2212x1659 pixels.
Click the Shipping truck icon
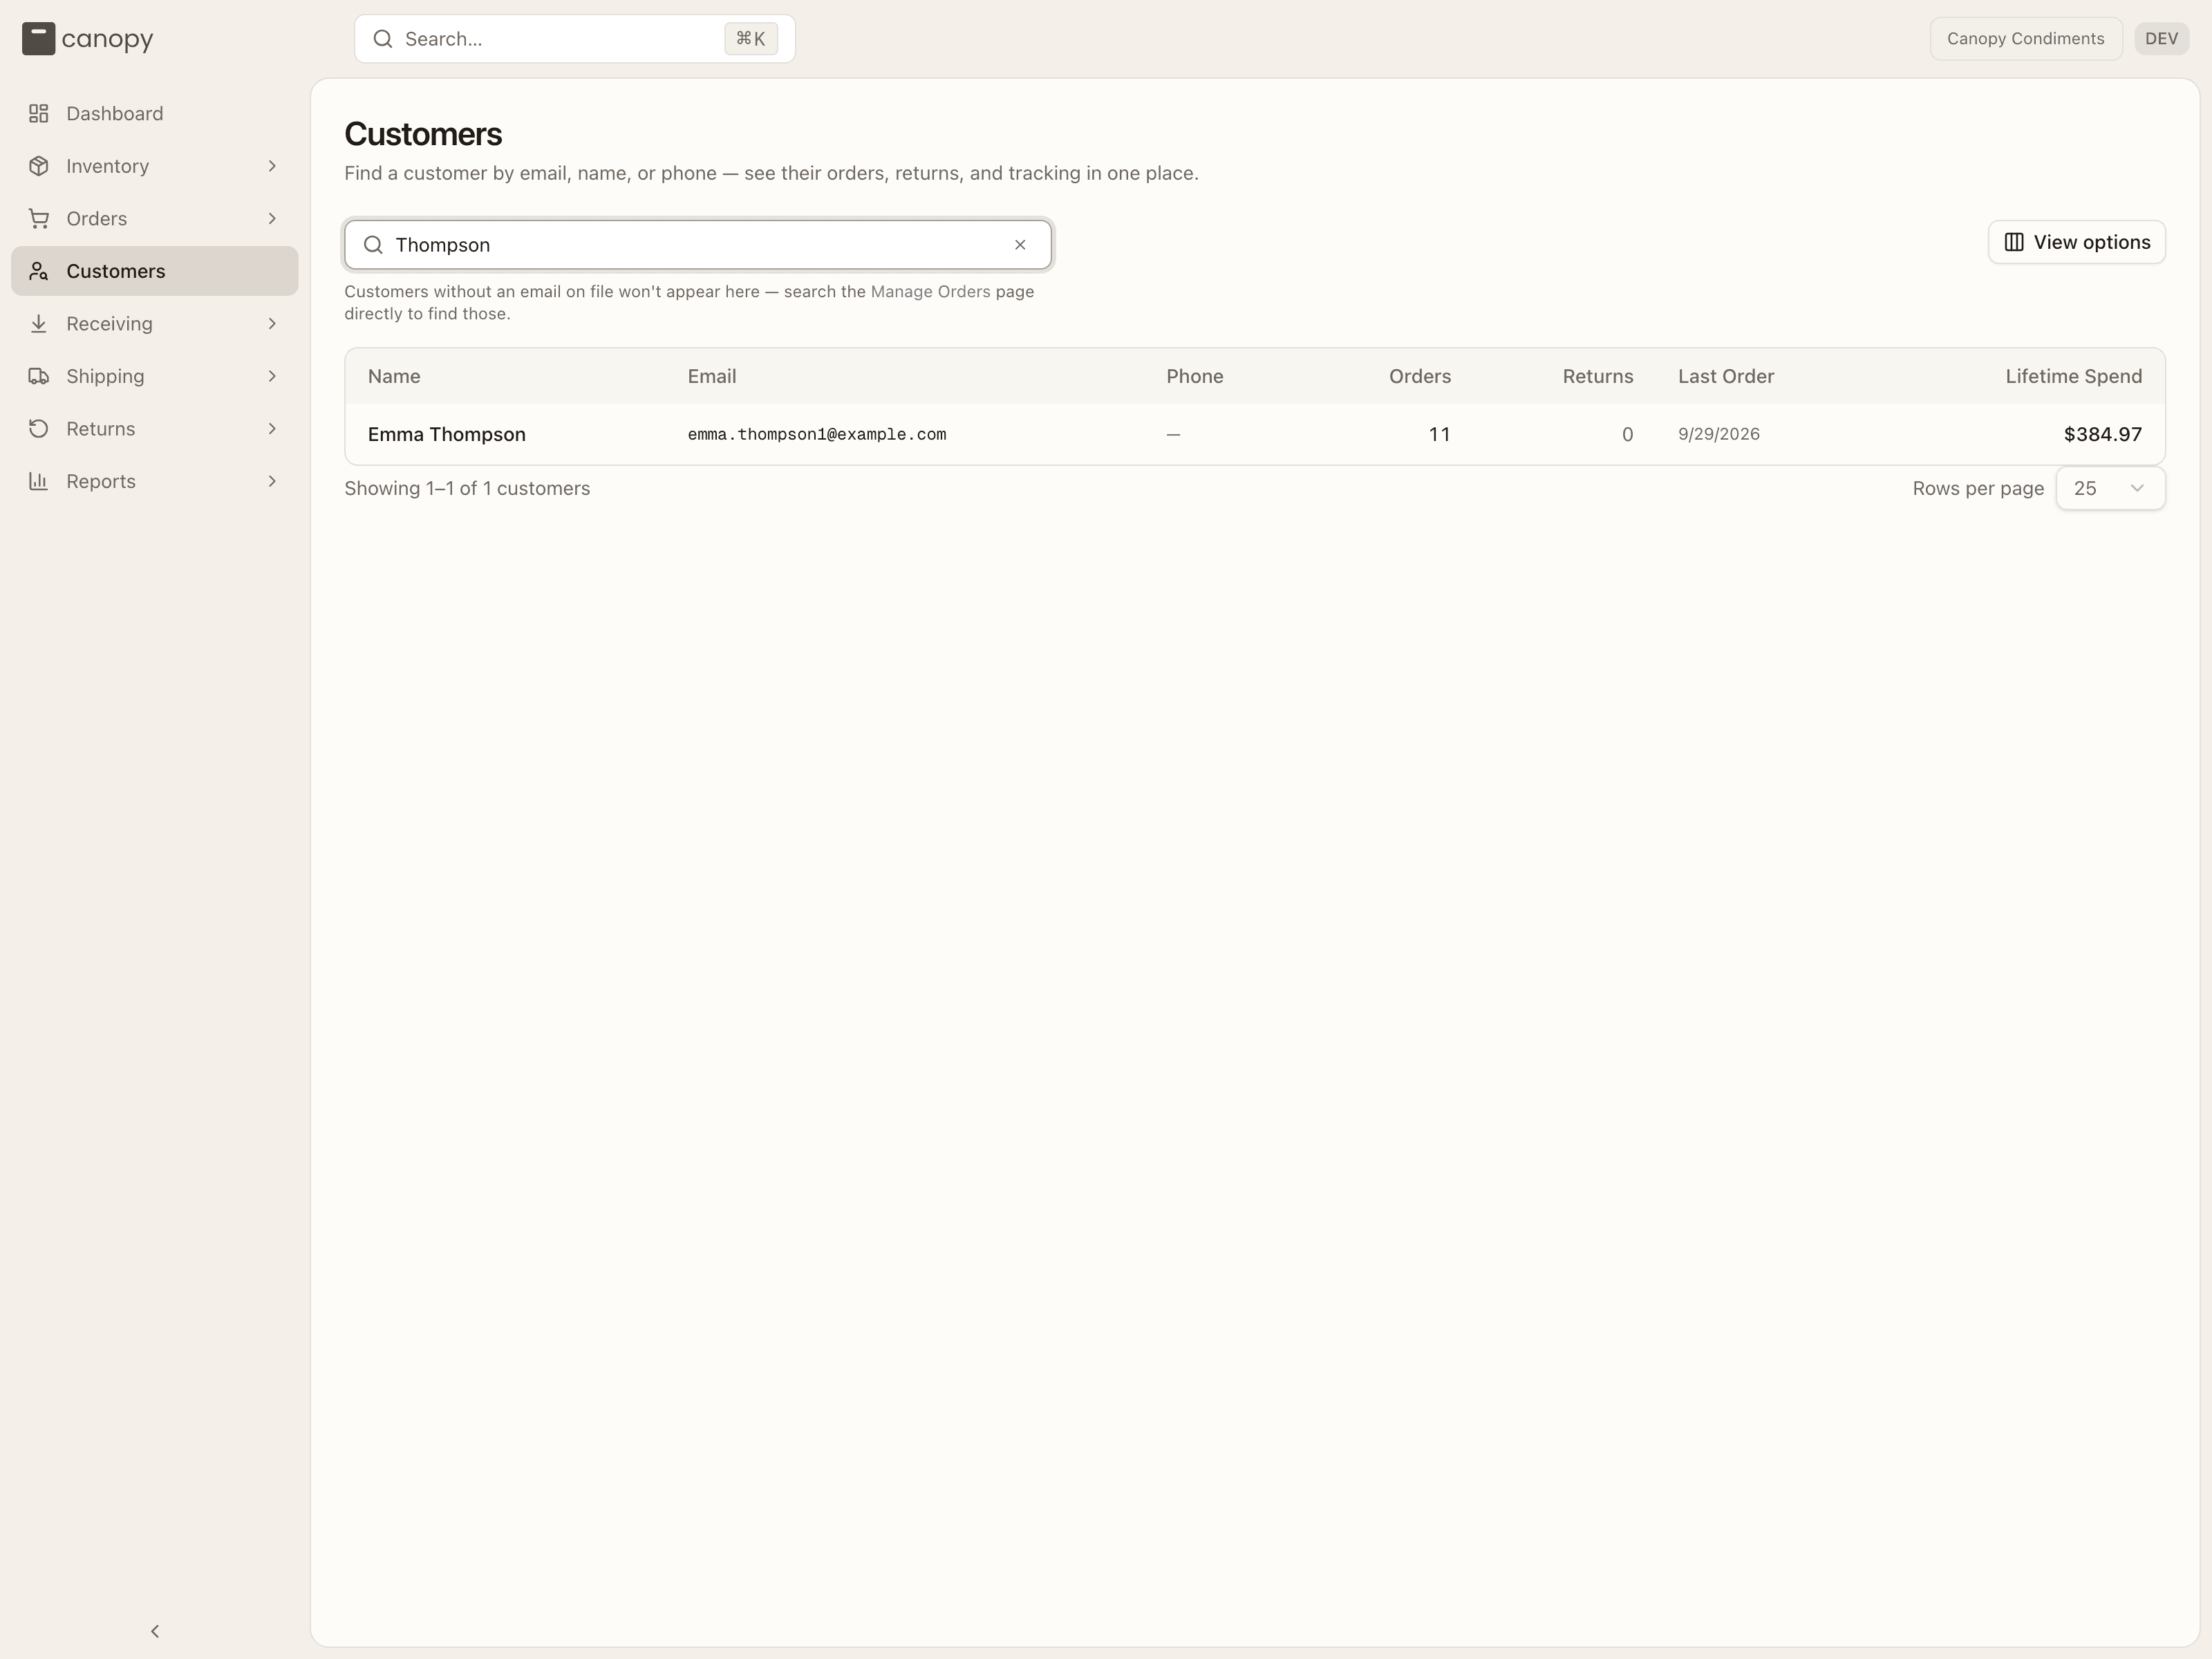click(x=39, y=376)
